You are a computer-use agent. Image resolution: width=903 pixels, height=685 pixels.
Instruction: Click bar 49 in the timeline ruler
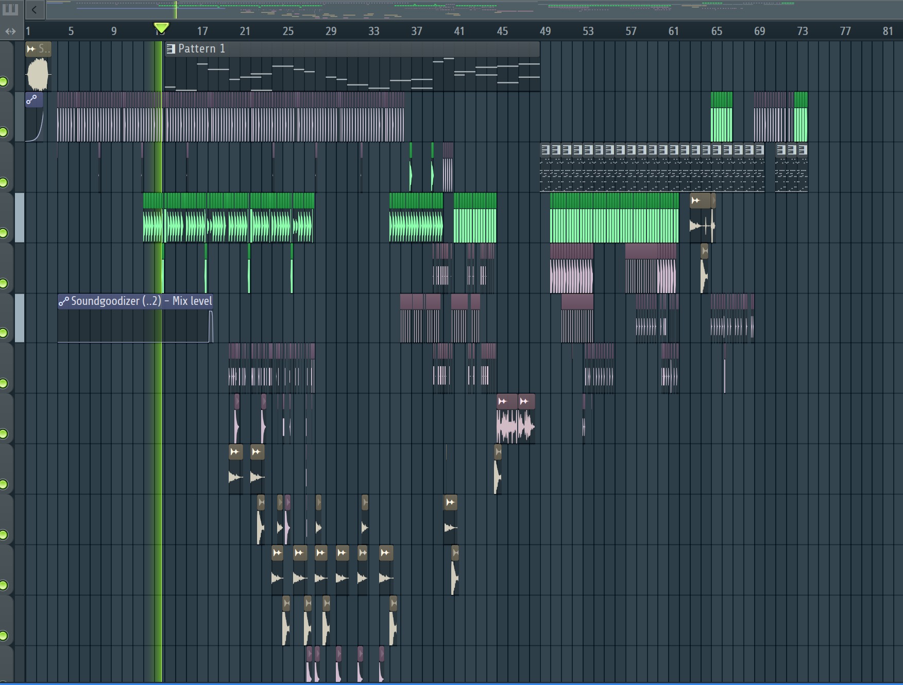(x=545, y=31)
